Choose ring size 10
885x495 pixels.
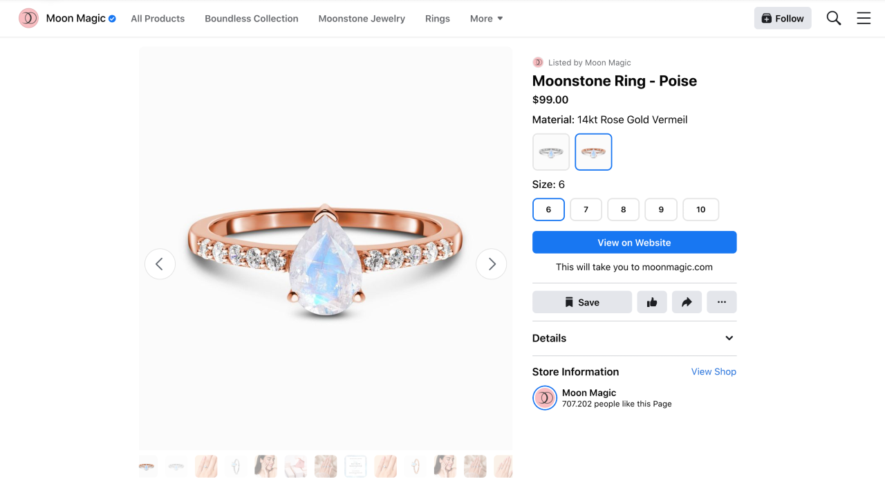click(700, 209)
